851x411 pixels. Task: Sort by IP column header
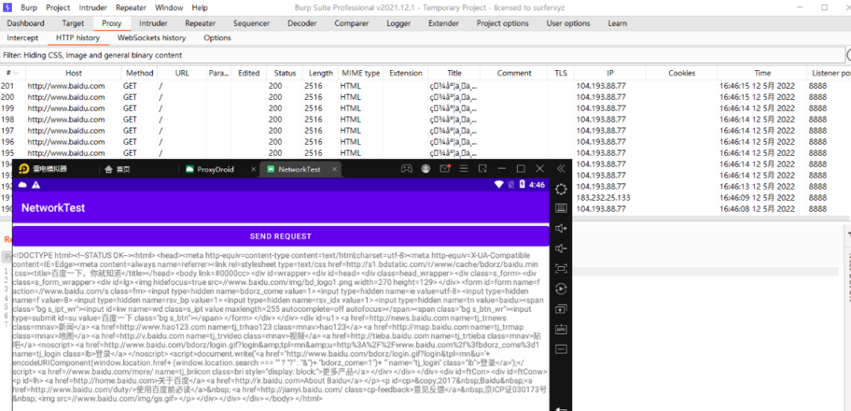point(610,73)
